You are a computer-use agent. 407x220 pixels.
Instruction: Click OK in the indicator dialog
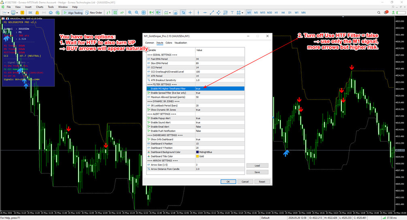tap(228, 182)
